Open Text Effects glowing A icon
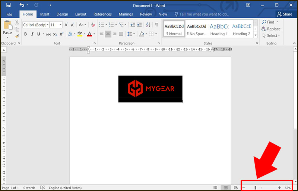 [70, 34]
